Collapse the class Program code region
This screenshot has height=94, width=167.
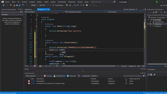tap(36, 20)
